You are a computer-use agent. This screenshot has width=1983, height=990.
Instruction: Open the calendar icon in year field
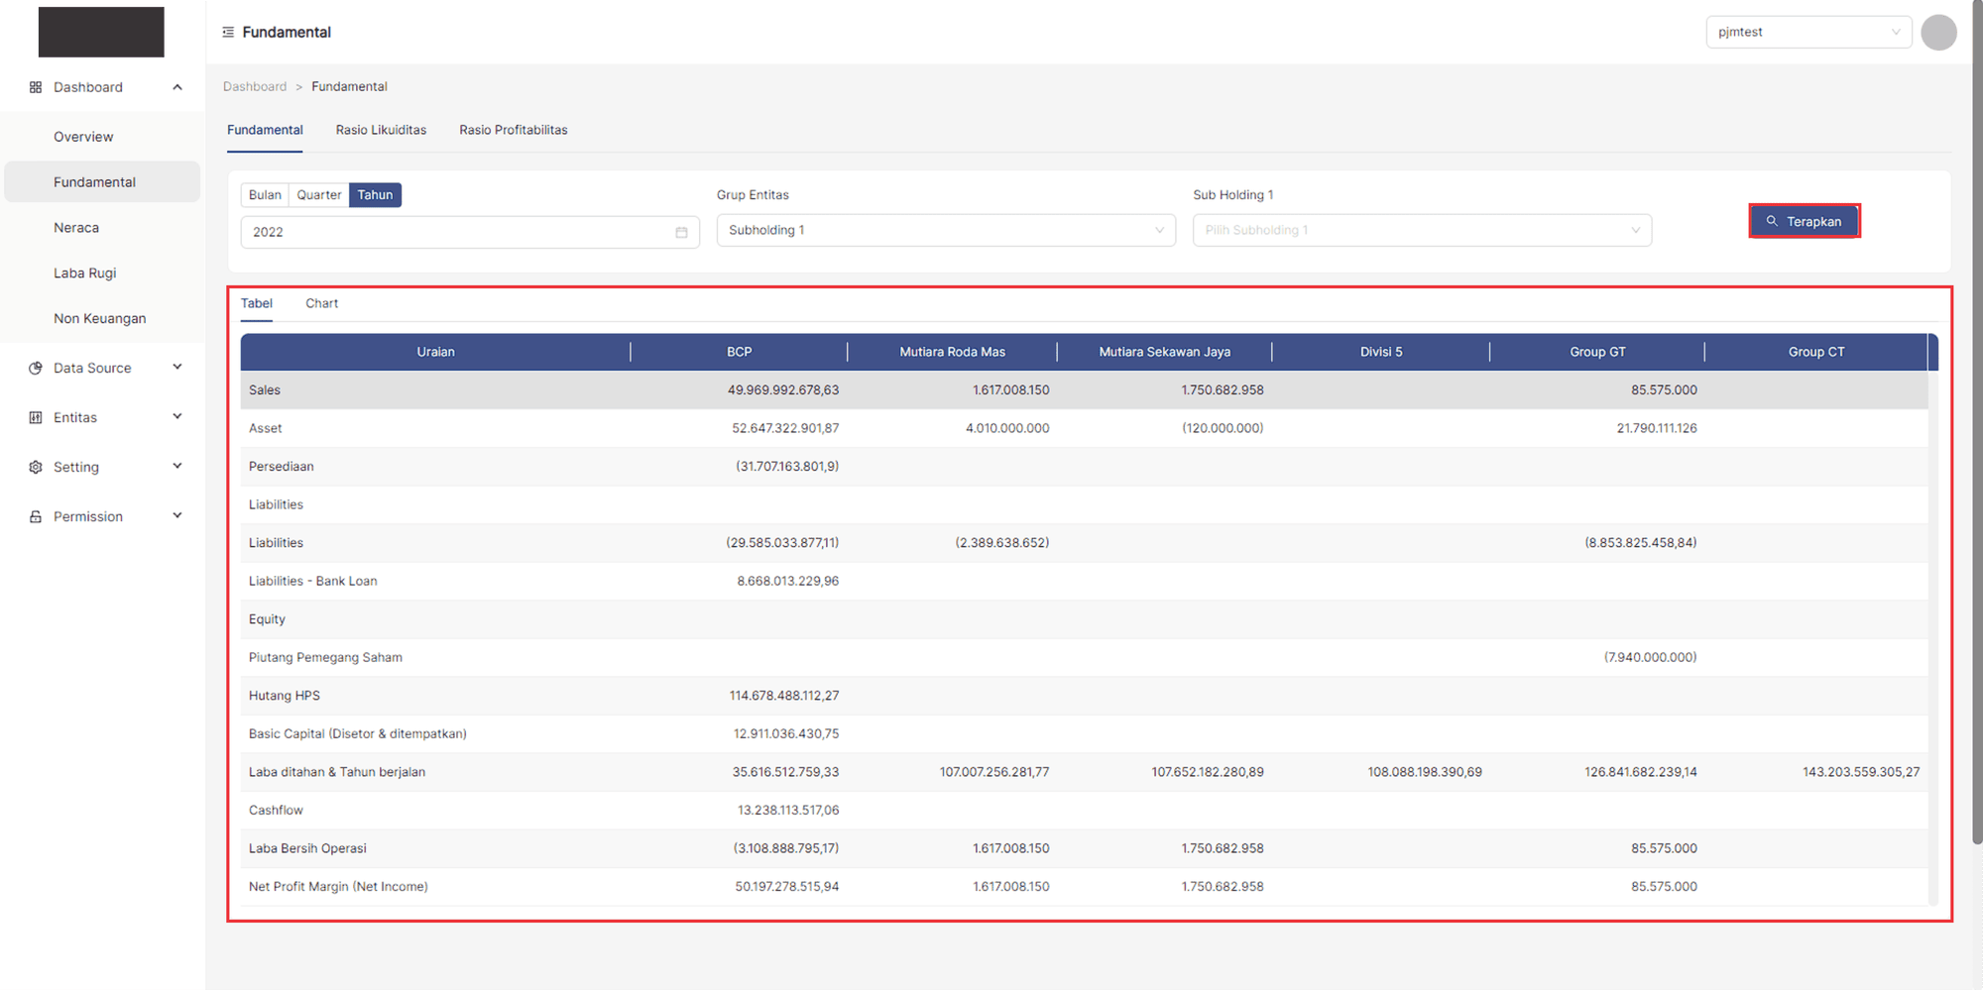681,232
